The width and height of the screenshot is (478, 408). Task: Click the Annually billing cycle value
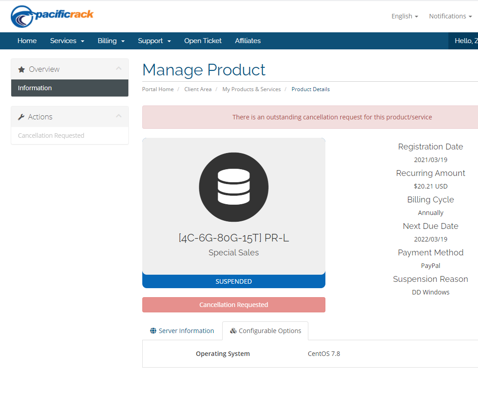[x=430, y=213]
